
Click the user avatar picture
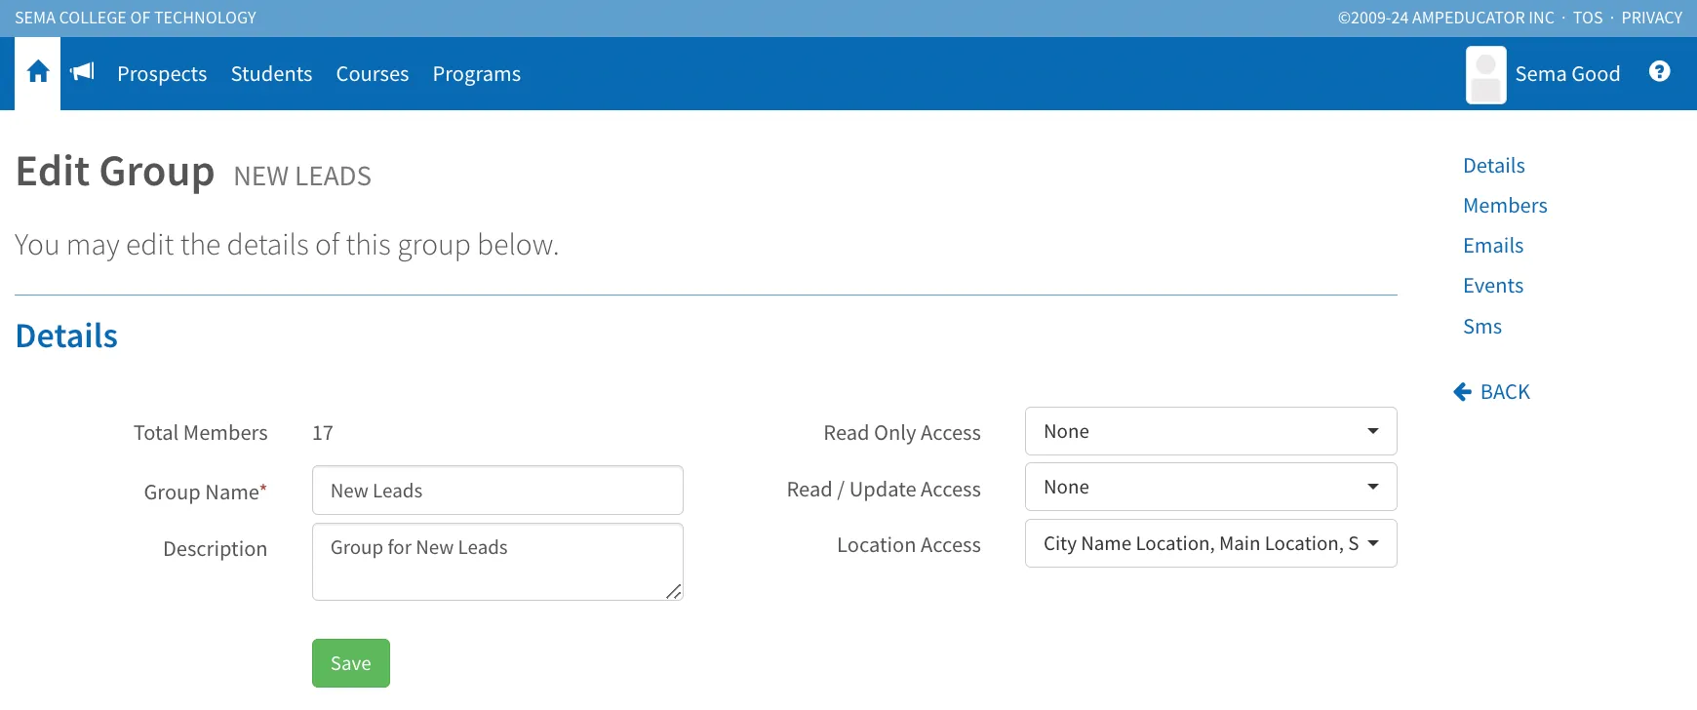pyautogui.click(x=1485, y=74)
